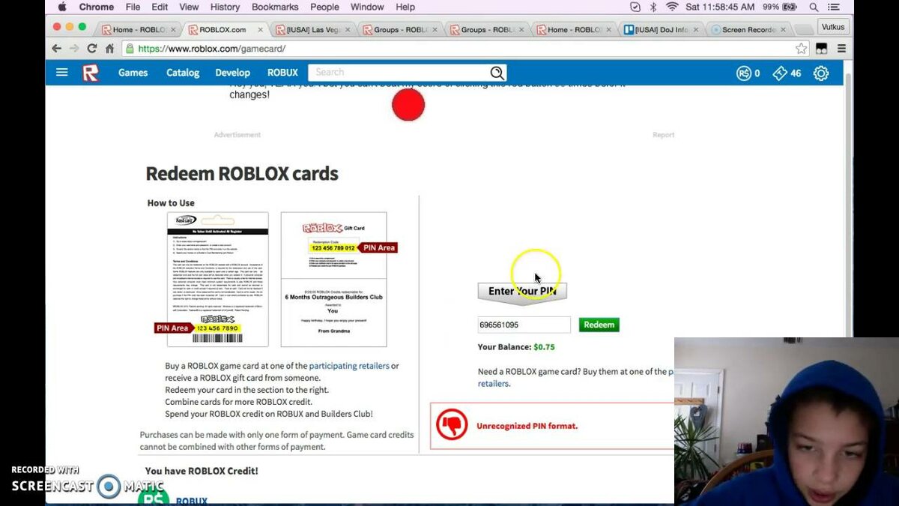
Task: Bookmark this page with star icon
Action: pyautogui.click(x=802, y=49)
